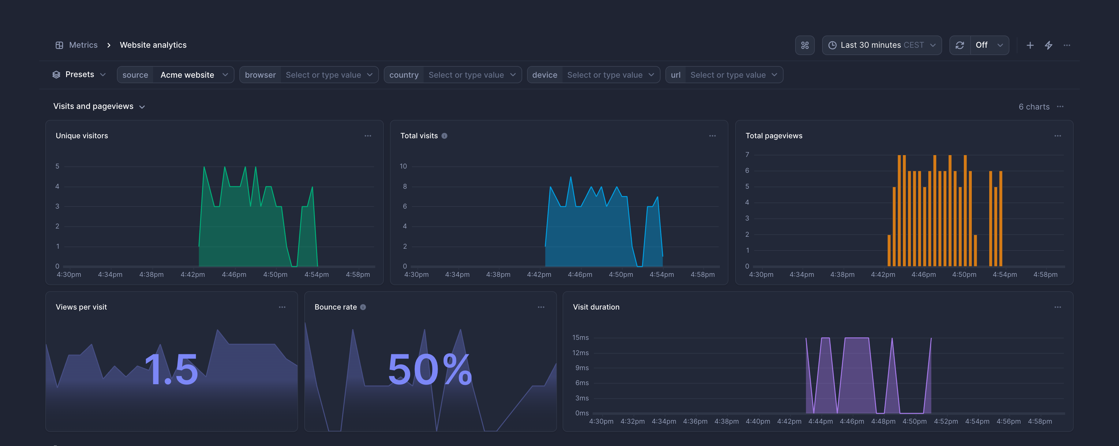Click the Visit duration chart title

click(x=596, y=307)
